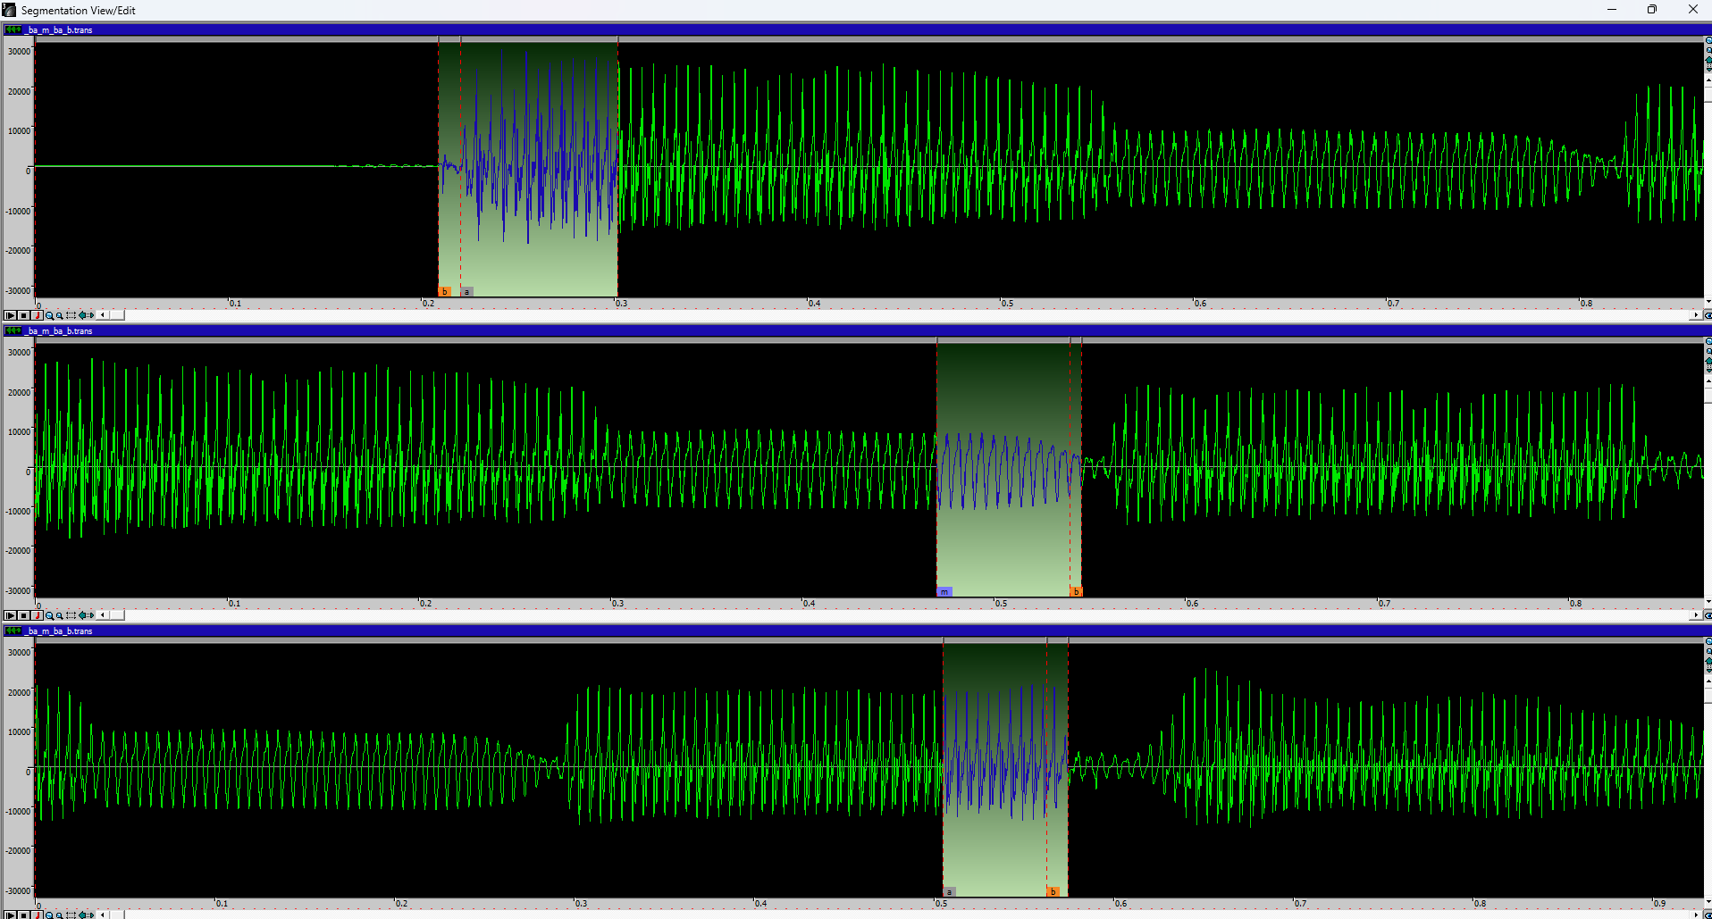Select gray 'a' segment label in top waveform
The height and width of the screenshot is (919, 1712).
pyautogui.click(x=466, y=292)
